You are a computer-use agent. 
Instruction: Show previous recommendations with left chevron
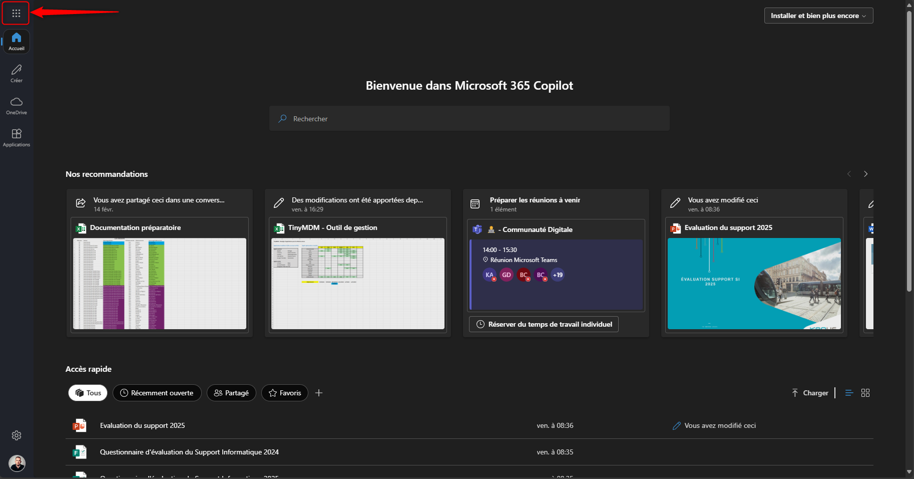[x=849, y=174]
